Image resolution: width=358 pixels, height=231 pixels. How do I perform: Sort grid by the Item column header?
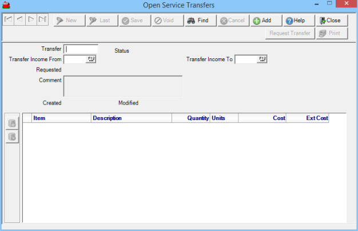61,118
